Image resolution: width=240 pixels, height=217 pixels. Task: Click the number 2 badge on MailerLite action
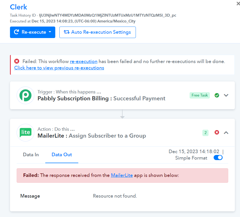tap(205, 133)
